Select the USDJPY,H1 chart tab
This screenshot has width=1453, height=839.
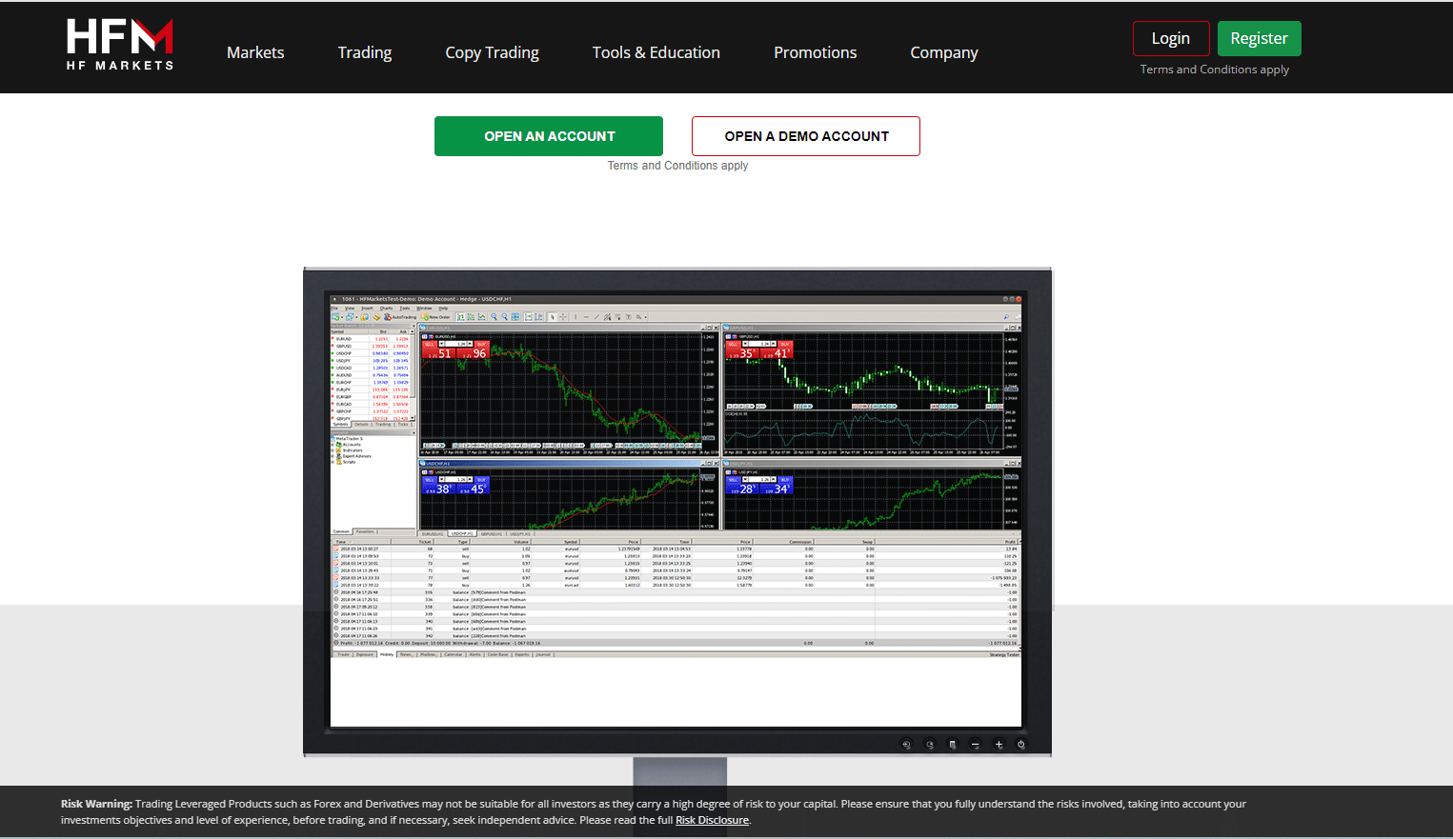(520, 534)
